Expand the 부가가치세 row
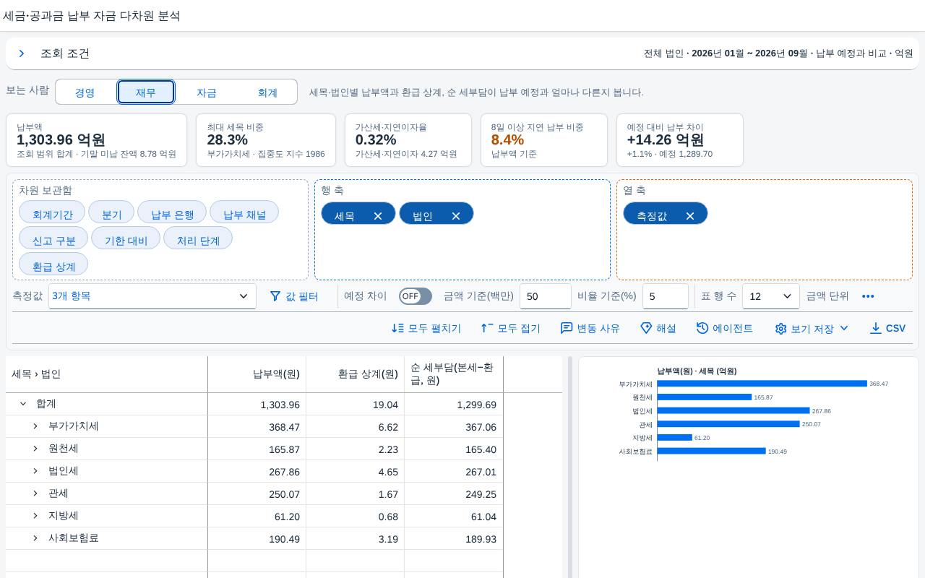The height and width of the screenshot is (578, 925). click(x=35, y=426)
